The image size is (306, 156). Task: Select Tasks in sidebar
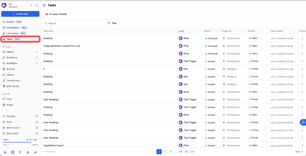[20, 39]
